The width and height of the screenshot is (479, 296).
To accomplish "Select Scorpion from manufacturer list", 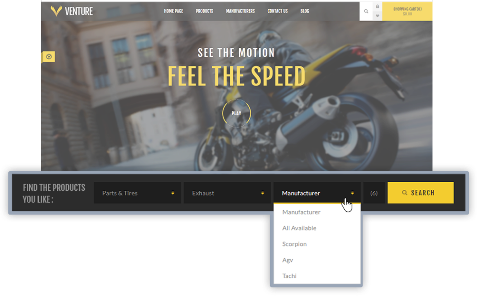I will [295, 244].
